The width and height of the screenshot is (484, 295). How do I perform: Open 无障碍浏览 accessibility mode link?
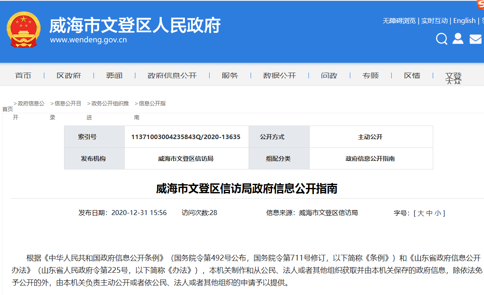point(399,21)
